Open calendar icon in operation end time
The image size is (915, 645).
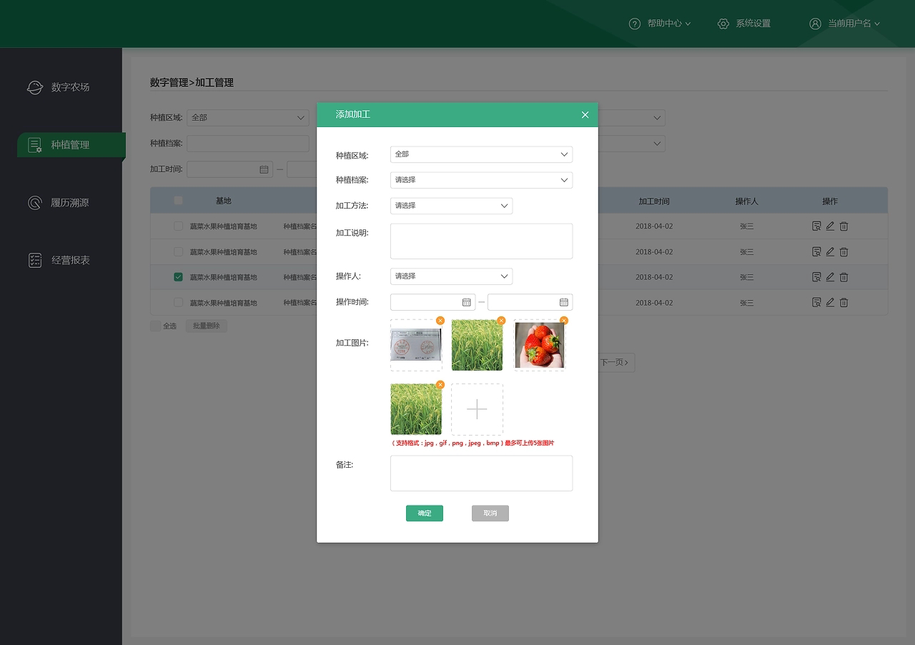(x=563, y=302)
